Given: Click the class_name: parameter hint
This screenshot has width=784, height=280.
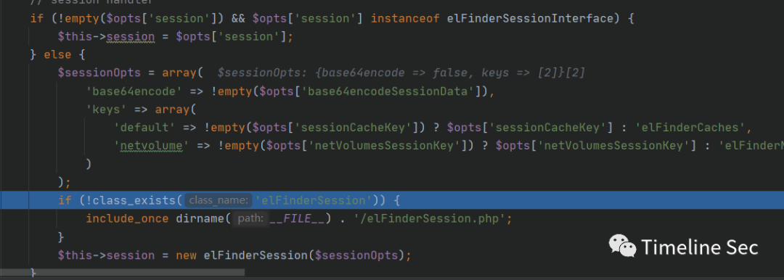Looking at the screenshot, I should point(218,200).
